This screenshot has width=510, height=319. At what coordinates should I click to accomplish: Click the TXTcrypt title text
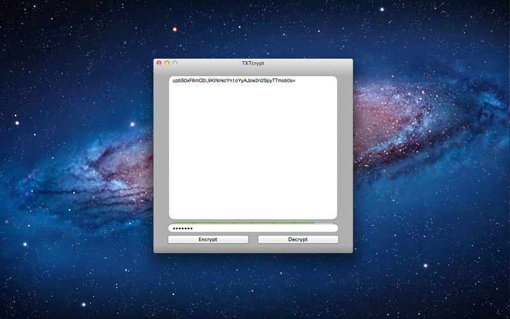pyautogui.click(x=253, y=63)
